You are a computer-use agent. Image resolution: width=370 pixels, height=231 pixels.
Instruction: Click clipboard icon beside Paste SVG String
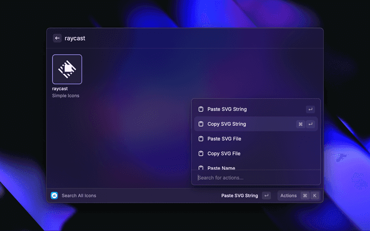coord(201,109)
